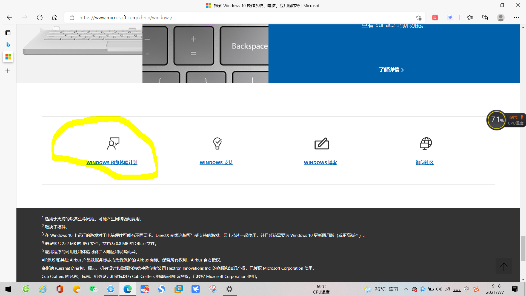Click the community globe icon

tap(426, 144)
